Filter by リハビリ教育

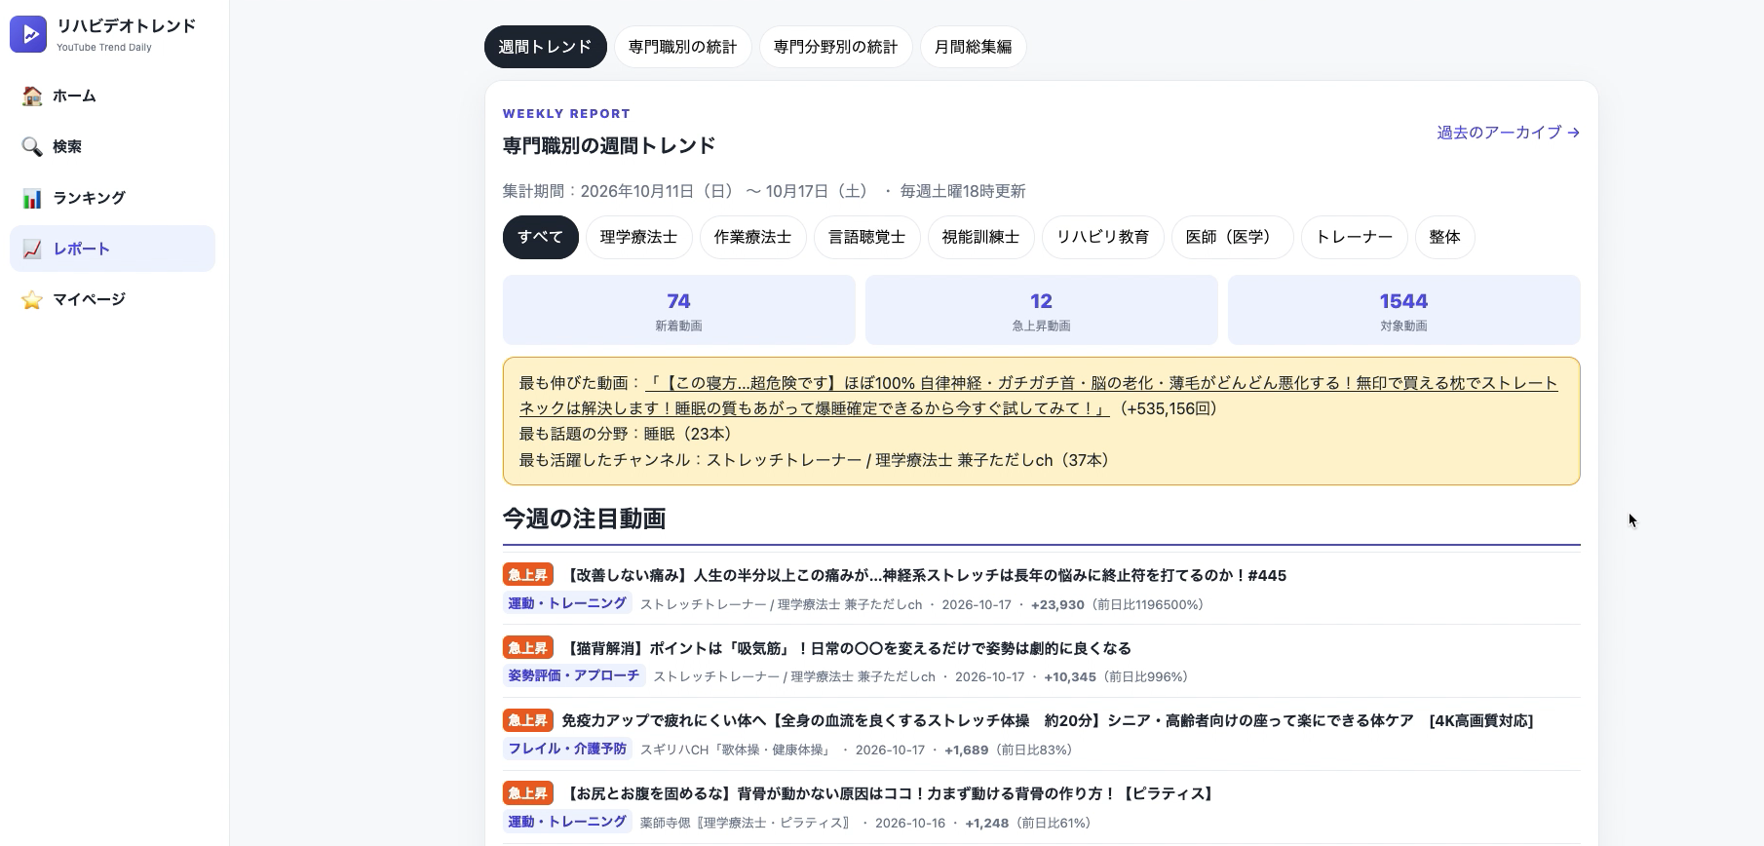[x=1103, y=237]
